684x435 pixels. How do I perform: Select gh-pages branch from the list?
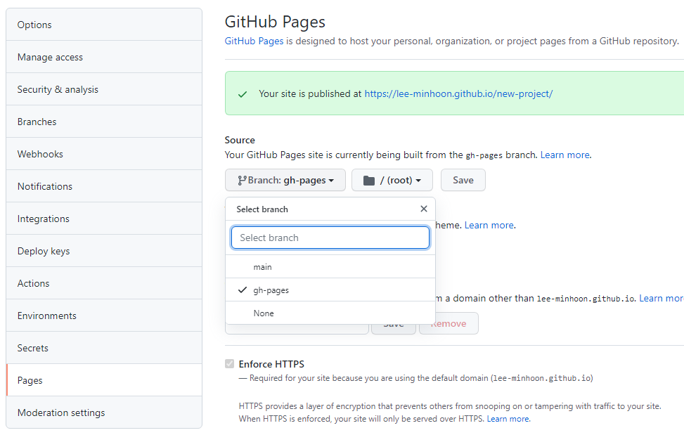pos(330,290)
